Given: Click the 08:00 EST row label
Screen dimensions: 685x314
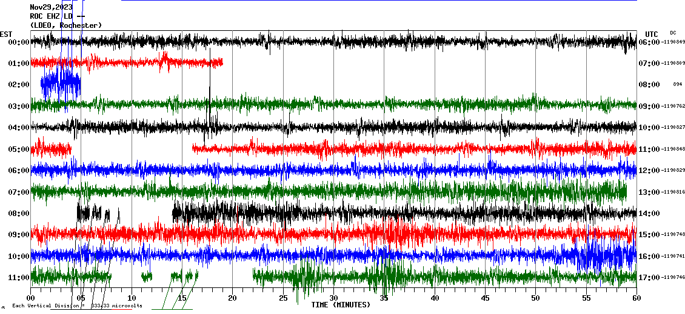Looking at the screenshot, I should (19, 214).
